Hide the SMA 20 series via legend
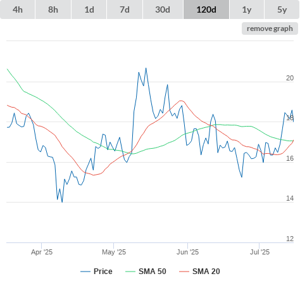300x288 pixels. 199,272
